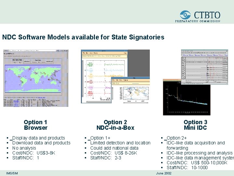This screenshot has width=234, height=176.
Task: Open the small world map window in Option 2
Action: coord(130,90)
